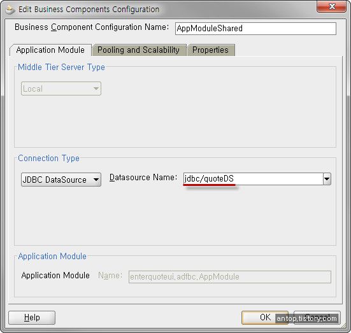The height and width of the screenshot is (333, 351).
Task: Confirm the configuration with OK
Action: point(265,317)
